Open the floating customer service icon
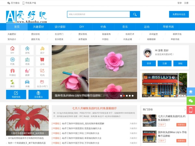The width and height of the screenshot is (195, 146). (191, 91)
